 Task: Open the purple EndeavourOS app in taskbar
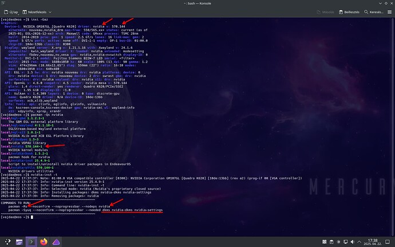coord(56,242)
